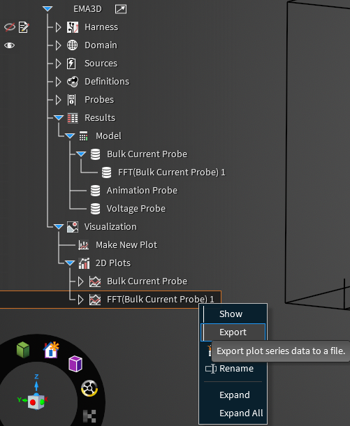The height and width of the screenshot is (426, 350).
Task: Toggle the open eye visibility icon
Action: pyautogui.click(x=10, y=45)
